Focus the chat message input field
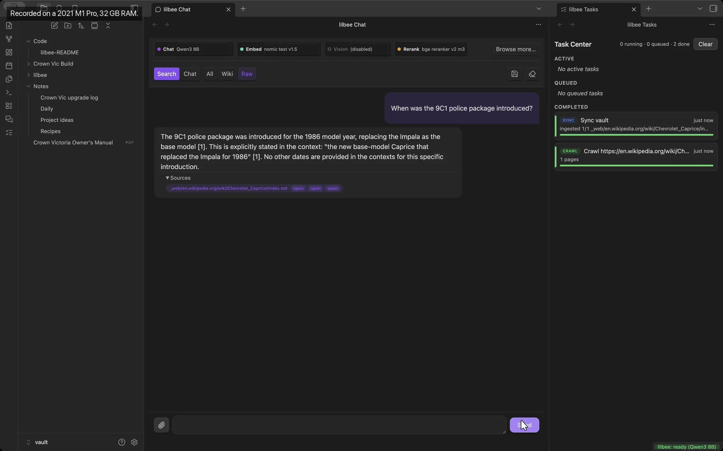723x451 pixels. [339, 425]
